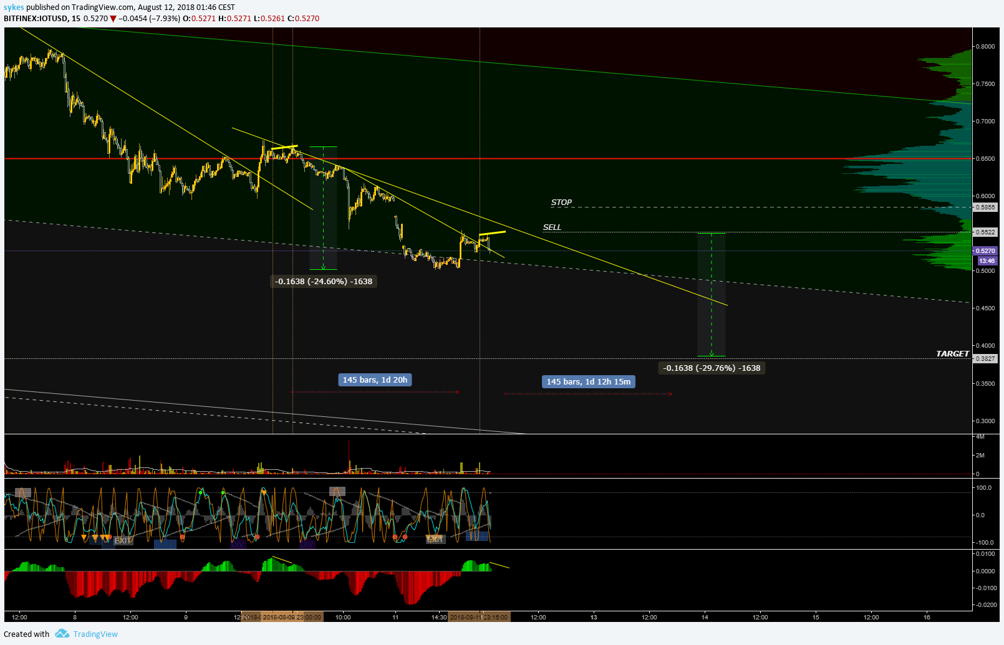Click the 2M volume axis label
This screenshot has width=1004, height=645.
click(980, 456)
